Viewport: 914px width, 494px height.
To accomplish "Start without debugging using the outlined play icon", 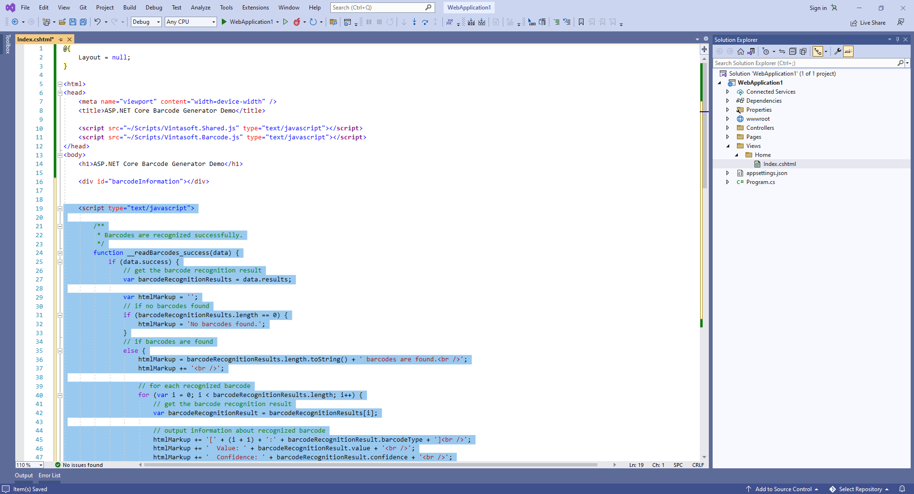I will (286, 22).
